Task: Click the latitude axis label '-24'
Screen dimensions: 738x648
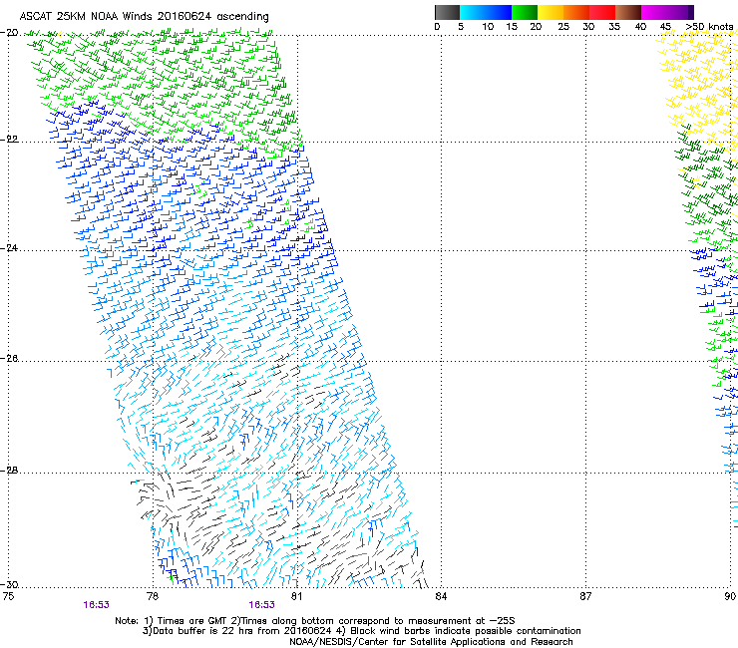Action: tap(9, 247)
